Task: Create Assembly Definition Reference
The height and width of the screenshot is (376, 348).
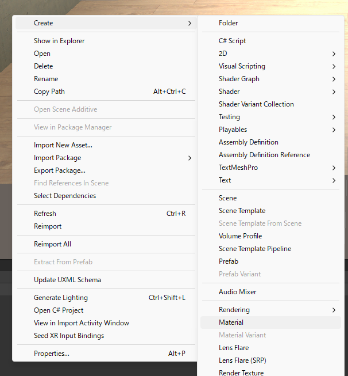Action: coord(270,155)
